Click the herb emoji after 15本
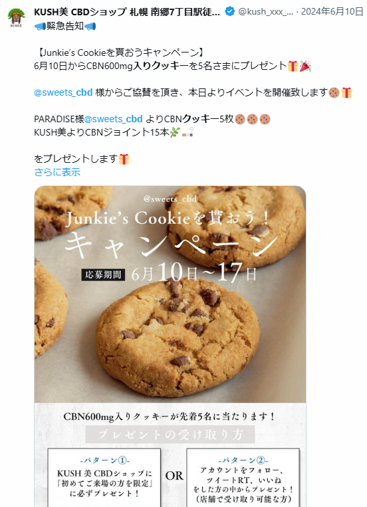The width and height of the screenshot is (367, 507). click(x=175, y=132)
